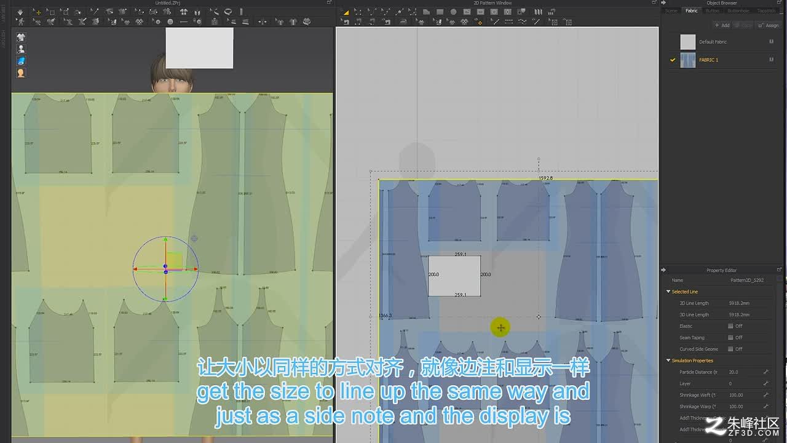The width and height of the screenshot is (787, 443).
Task: Click the Simulate down-arrow icon in 3D toolbar
Action: (x=20, y=12)
